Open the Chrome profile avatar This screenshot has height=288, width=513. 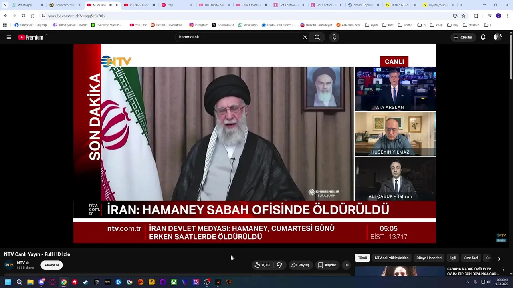click(498, 16)
